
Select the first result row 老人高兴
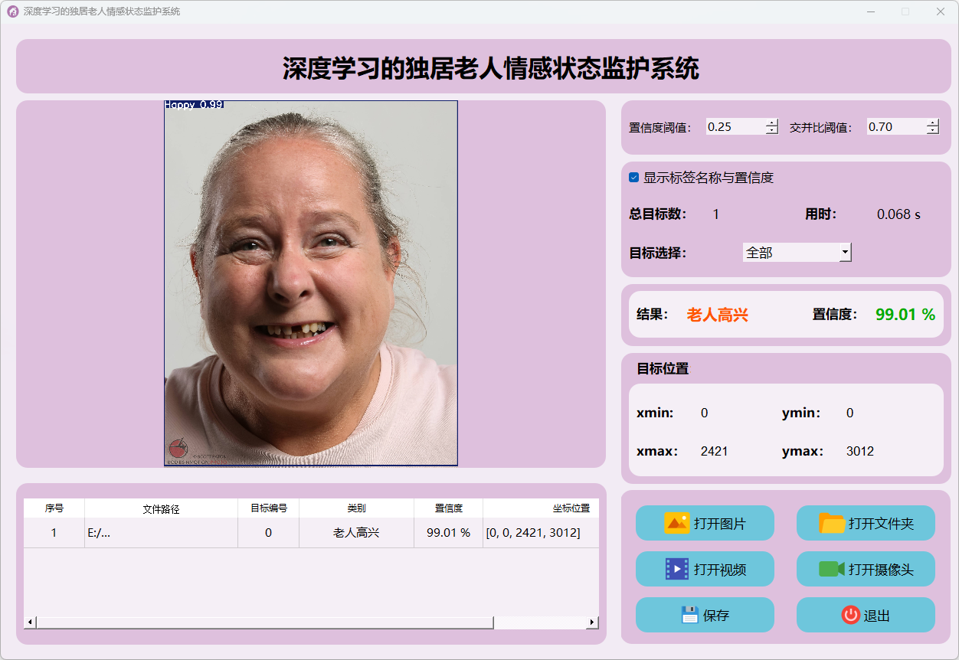pyautogui.click(x=356, y=533)
